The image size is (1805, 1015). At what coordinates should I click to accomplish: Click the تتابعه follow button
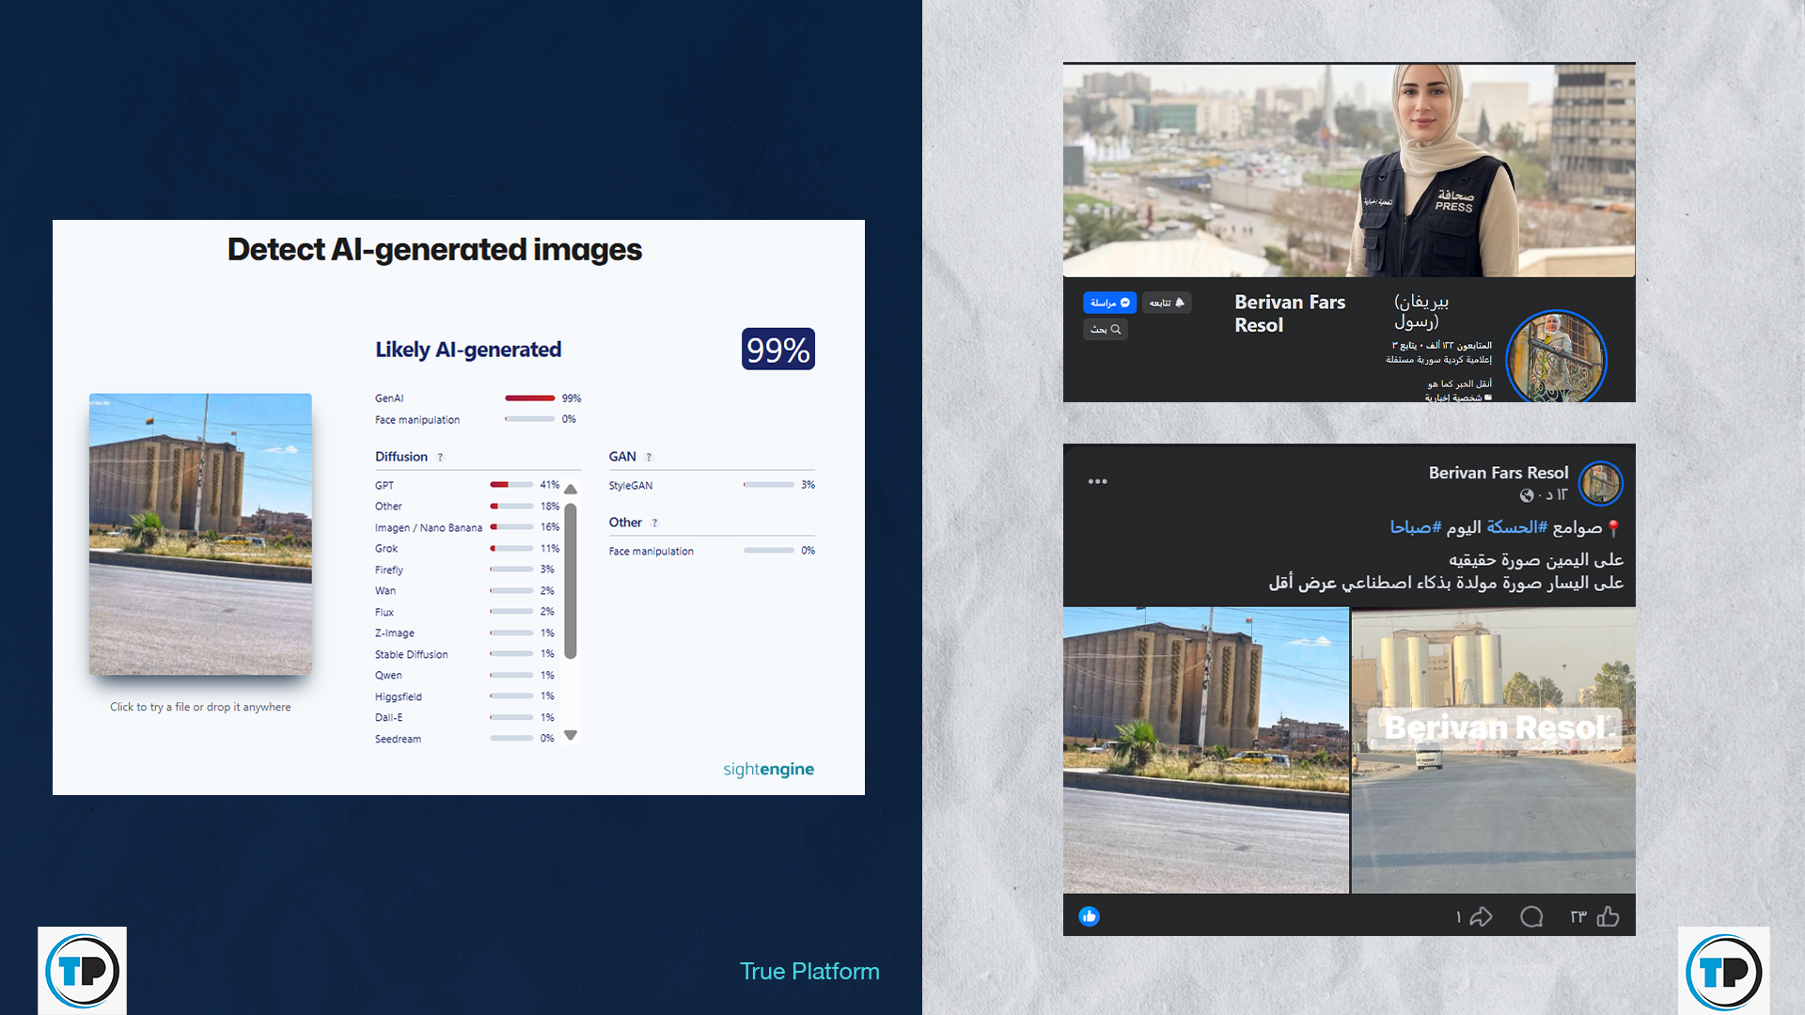1167,303
